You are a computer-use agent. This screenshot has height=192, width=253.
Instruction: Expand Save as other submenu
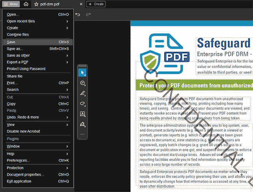38,56
